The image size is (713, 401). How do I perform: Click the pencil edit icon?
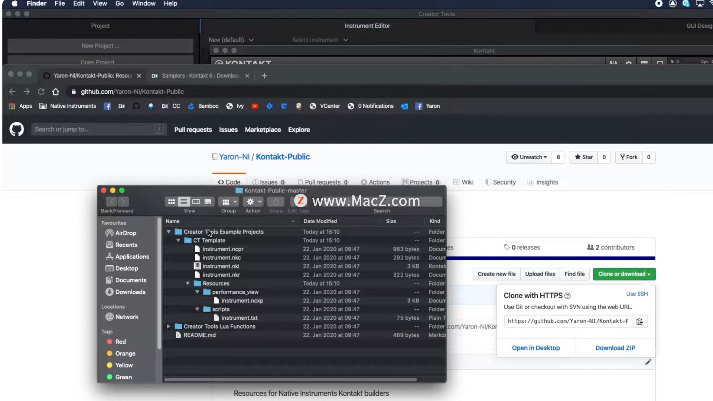tap(648, 362)
